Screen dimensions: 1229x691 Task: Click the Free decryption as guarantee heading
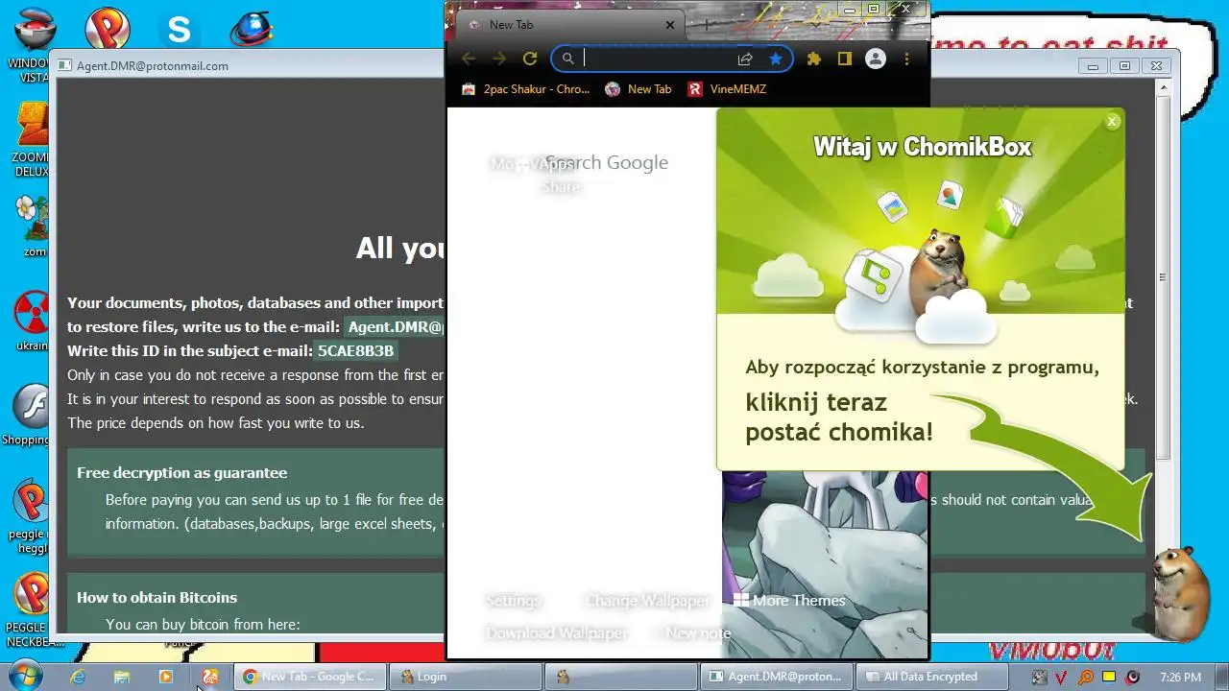click(x=182, y=472)
